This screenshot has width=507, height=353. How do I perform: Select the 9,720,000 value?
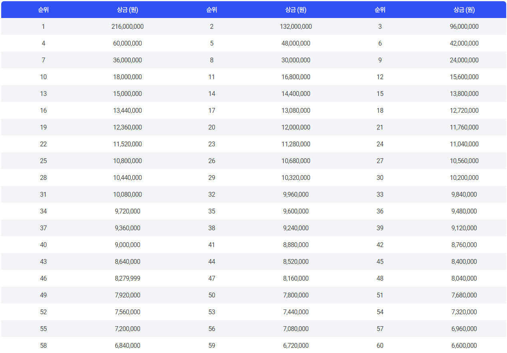click(127, 211)
